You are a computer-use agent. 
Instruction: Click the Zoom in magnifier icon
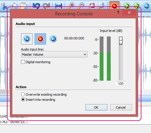(x=71, y=6)
